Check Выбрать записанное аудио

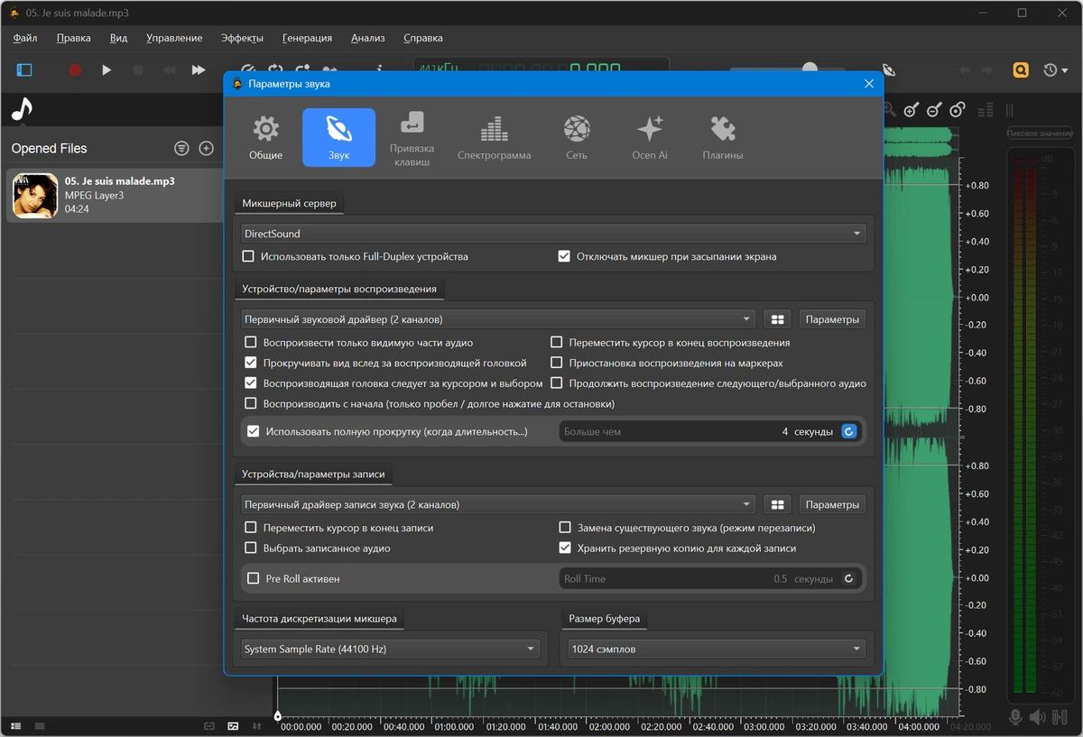(x=251, y=548)
